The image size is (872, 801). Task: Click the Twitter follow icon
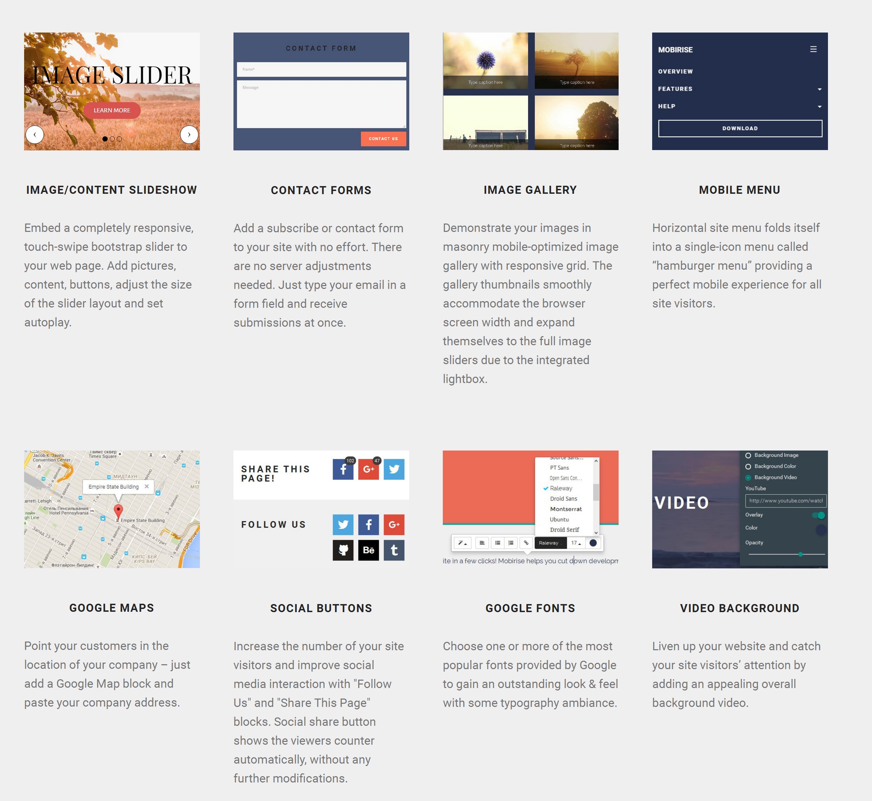(343, 524)
